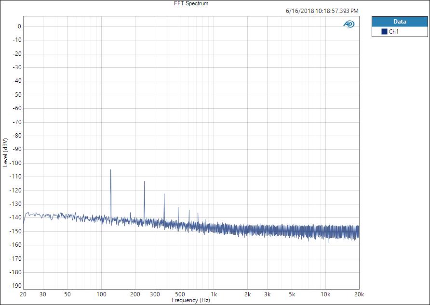Click the -80 level axis tick label
Screen dimensions: 430x305
coord(16,136)
